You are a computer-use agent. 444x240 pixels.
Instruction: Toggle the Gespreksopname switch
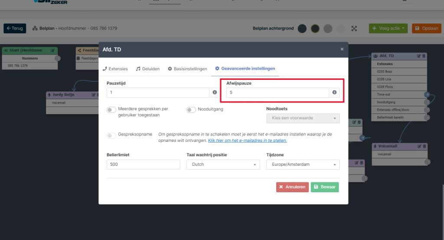coord(111,135)
